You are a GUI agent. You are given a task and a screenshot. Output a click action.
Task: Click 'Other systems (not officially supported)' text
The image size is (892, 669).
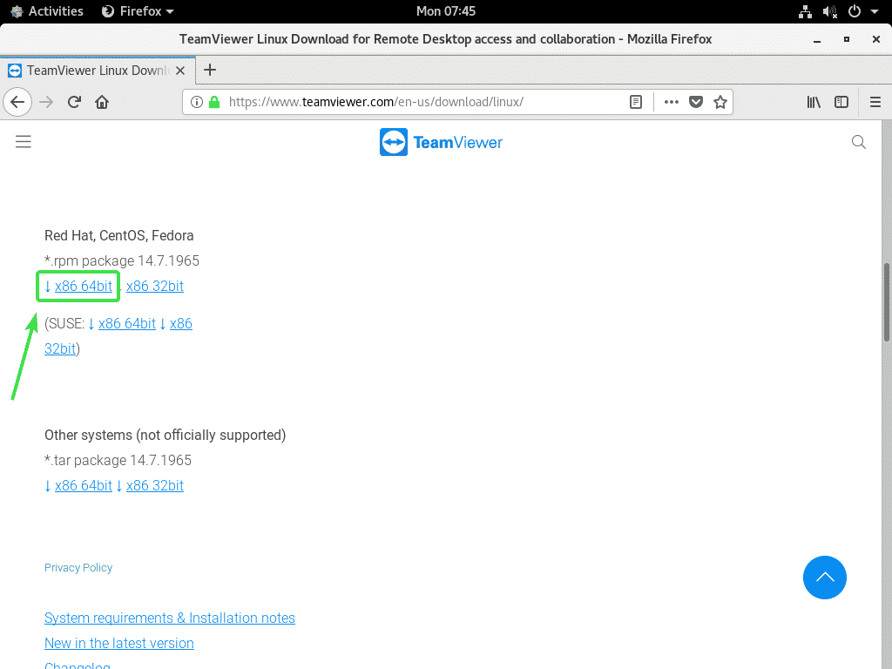[x=165, y=436]
